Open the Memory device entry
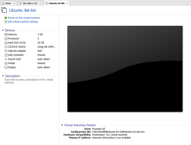Viewport: 191px width, 145px height. (12, 35)
